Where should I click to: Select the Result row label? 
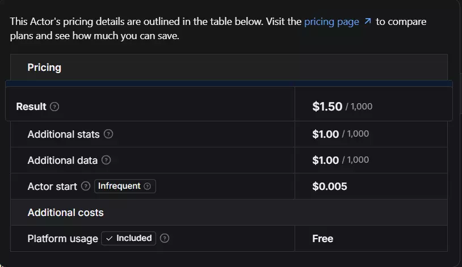tap(31, 107)
